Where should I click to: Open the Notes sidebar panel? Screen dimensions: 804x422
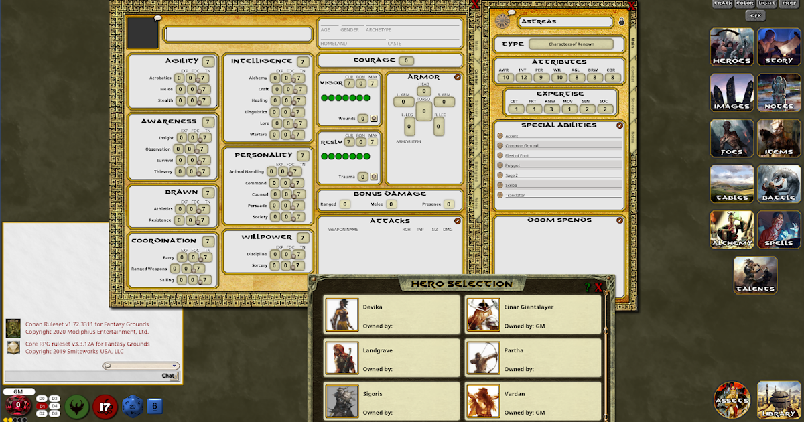pos(779,92)
